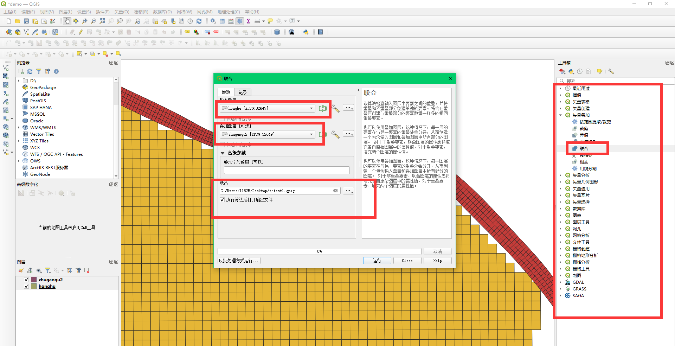Click the Zoom Full extent icon
Viewport: 675px width, 346px height.
point(102,21)
